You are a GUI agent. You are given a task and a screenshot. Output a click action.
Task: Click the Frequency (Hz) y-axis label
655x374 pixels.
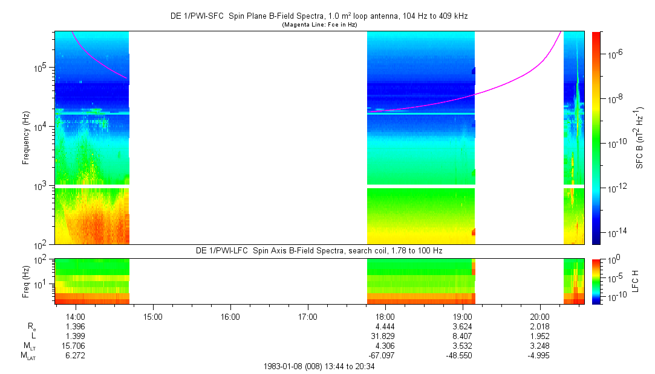26,138
